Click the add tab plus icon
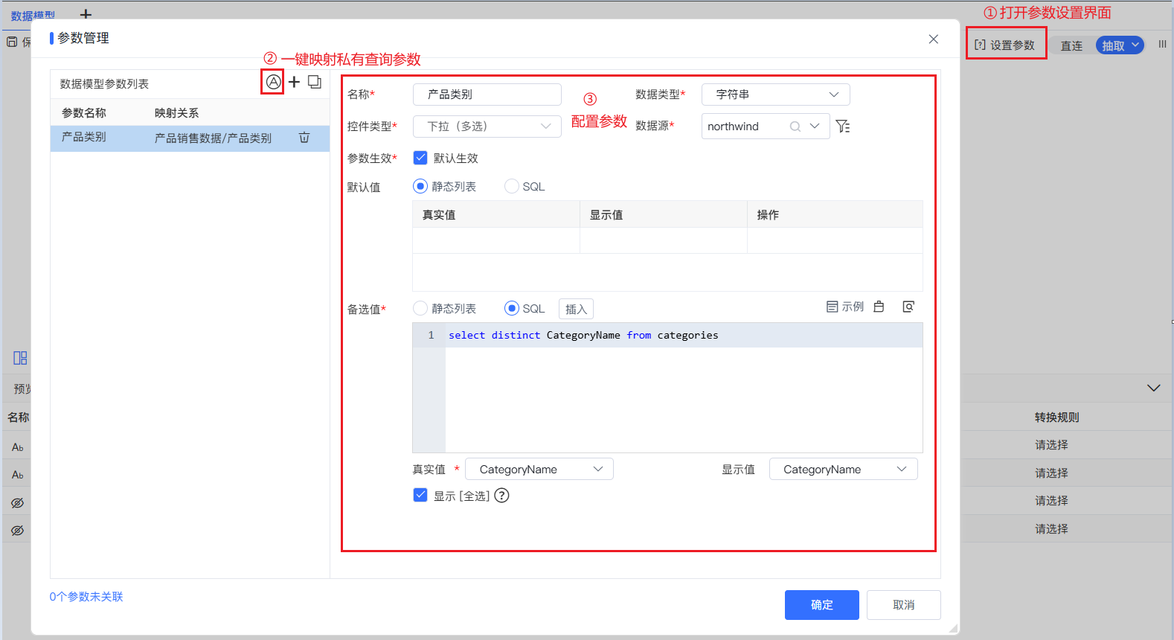Screen dimensions: 1174x640 tap(86, 14)
